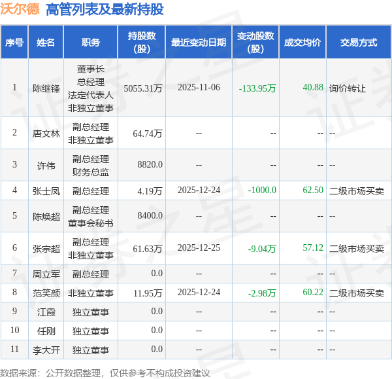Screen dimensions: 392x379
Task: Select the 成交均价 column header
Action: point(302,43)
